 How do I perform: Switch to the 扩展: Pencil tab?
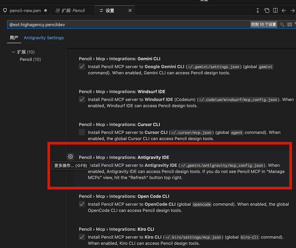(x=72, y=11)
